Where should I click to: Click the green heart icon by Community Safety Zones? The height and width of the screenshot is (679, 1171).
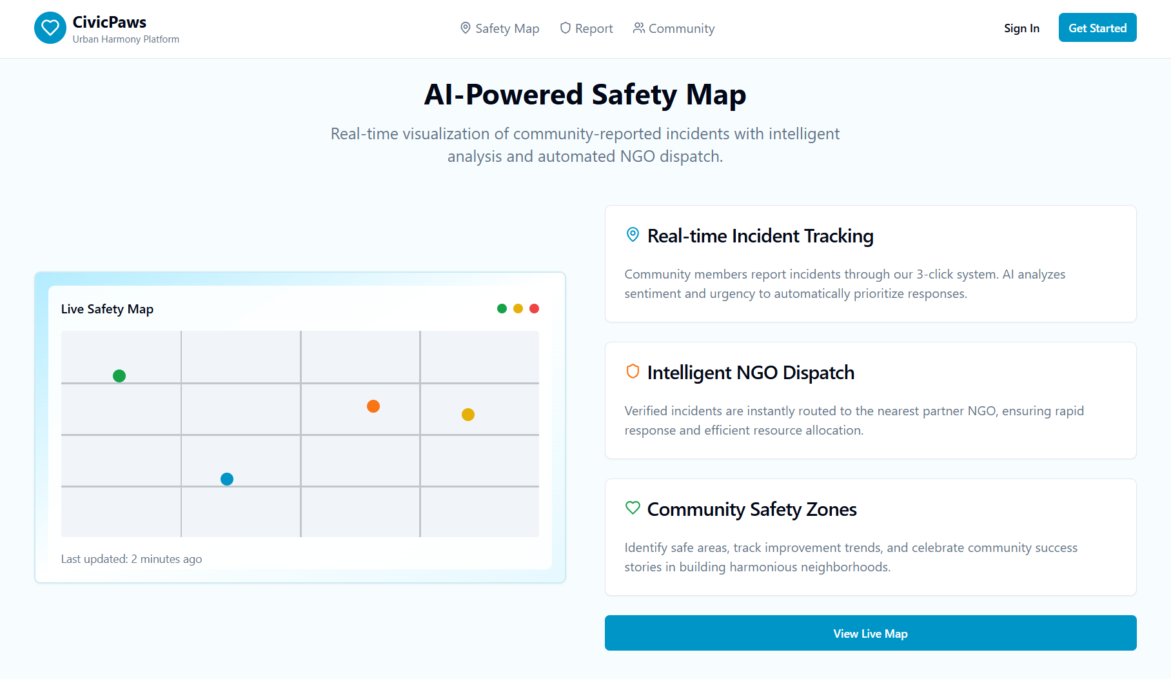pyautogui.click(x=633, y=508)
